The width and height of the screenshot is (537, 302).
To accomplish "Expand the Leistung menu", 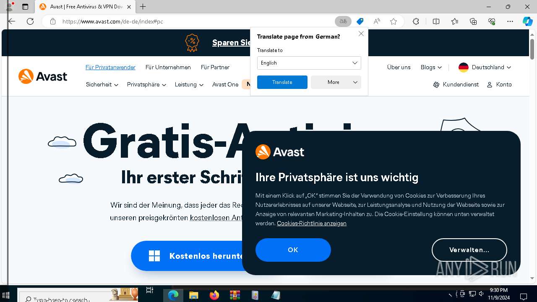I will [x=189, y=84].
